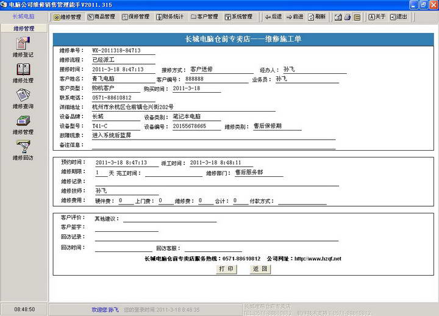This screenshot has height=316, width=439.
Task: Open the 财务统计 menu
Action: click(x=170, y=17)
